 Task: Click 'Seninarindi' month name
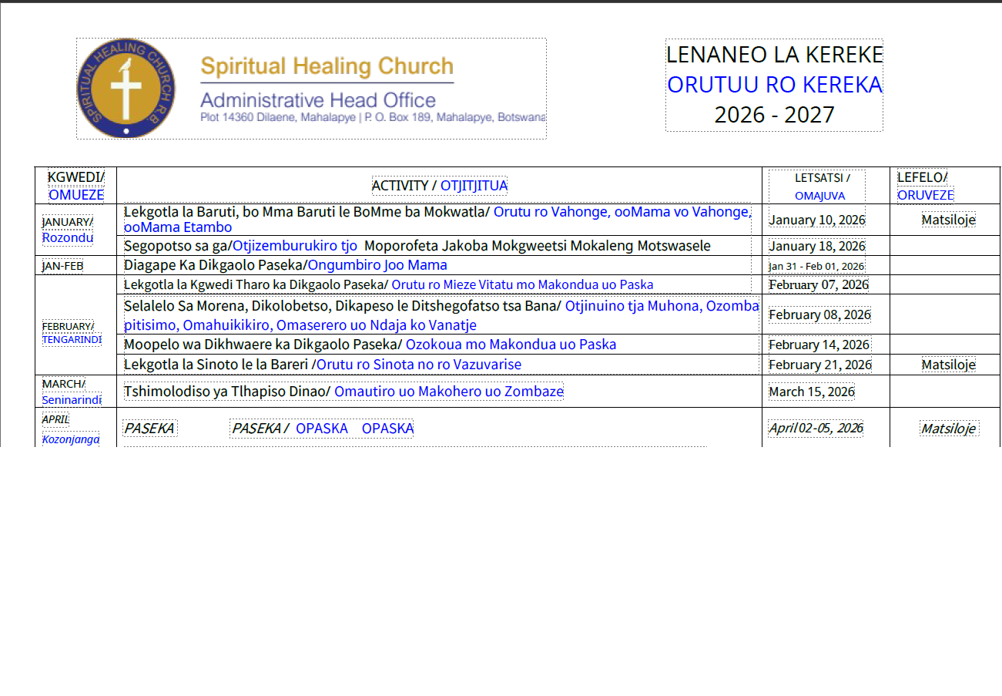pyautogui.click(x=72, y=400)
